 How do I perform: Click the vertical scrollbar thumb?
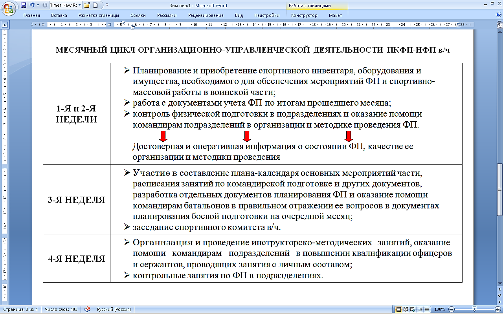[500, 190]
